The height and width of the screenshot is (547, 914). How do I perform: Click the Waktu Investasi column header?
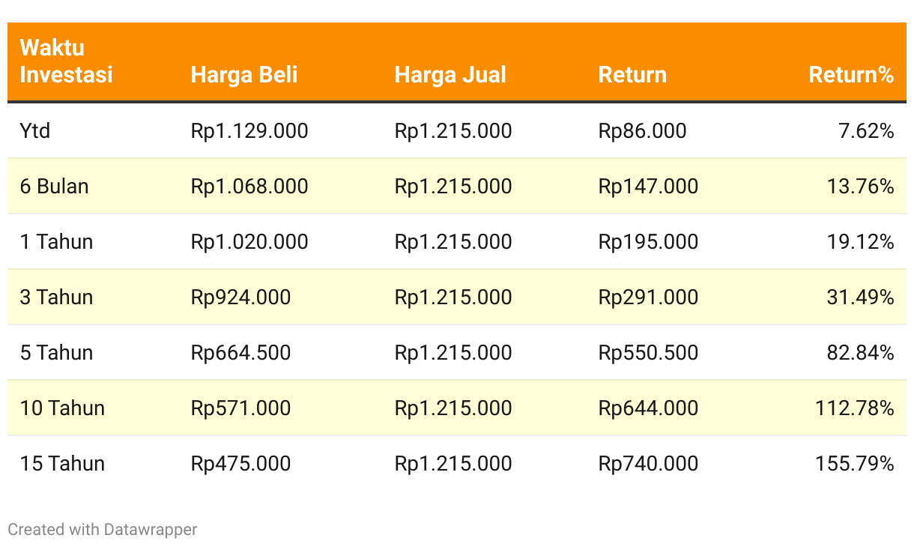[66, 61]
